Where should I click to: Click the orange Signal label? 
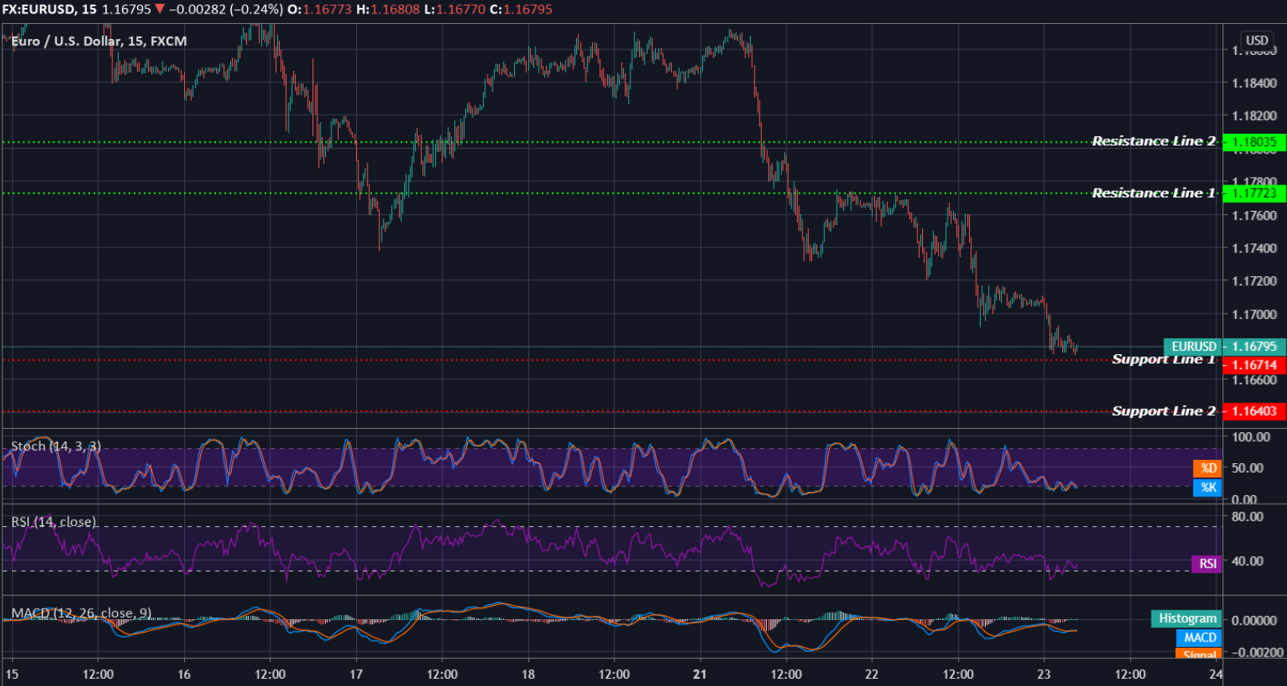click(x=1199, y=654)
